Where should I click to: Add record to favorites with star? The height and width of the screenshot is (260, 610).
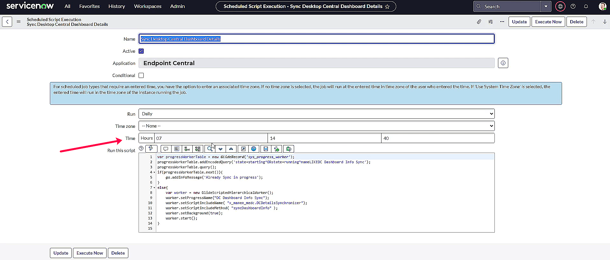[x=387, y=6]
